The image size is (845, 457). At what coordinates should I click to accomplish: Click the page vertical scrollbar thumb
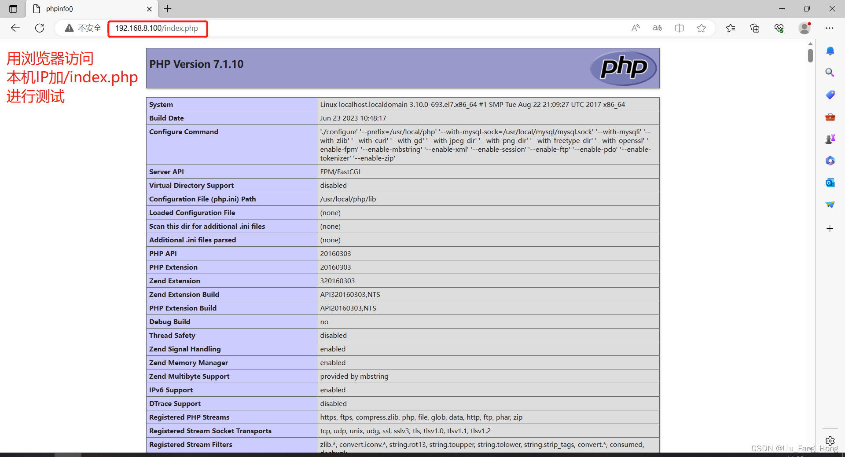pos(810,55)
